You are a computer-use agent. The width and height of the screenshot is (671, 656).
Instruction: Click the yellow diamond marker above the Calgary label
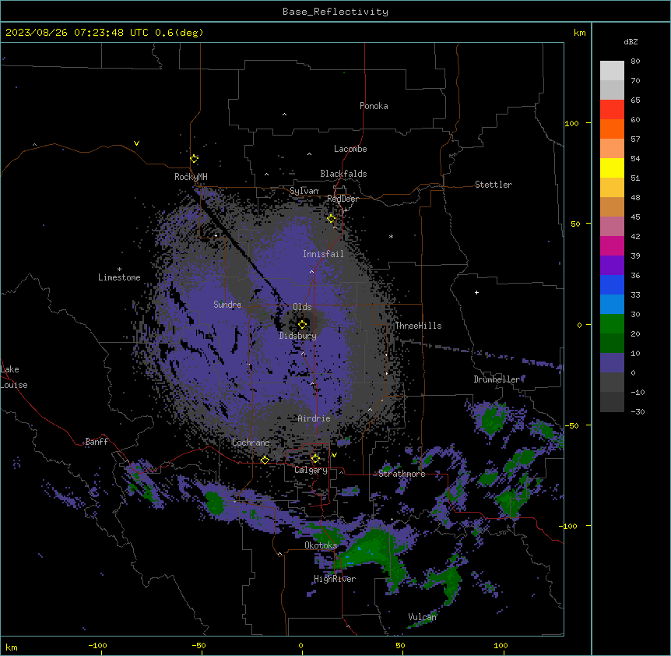tap(315, 459)
